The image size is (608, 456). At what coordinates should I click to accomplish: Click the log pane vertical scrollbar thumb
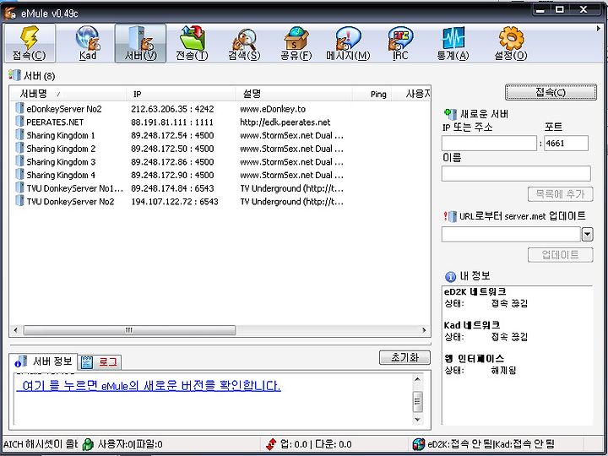pyautogui.click(x=418, y=401)
